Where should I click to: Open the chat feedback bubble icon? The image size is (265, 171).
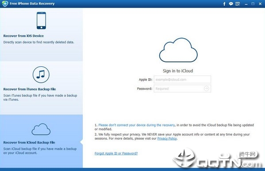pyautogui.click(x=231, y=4)
